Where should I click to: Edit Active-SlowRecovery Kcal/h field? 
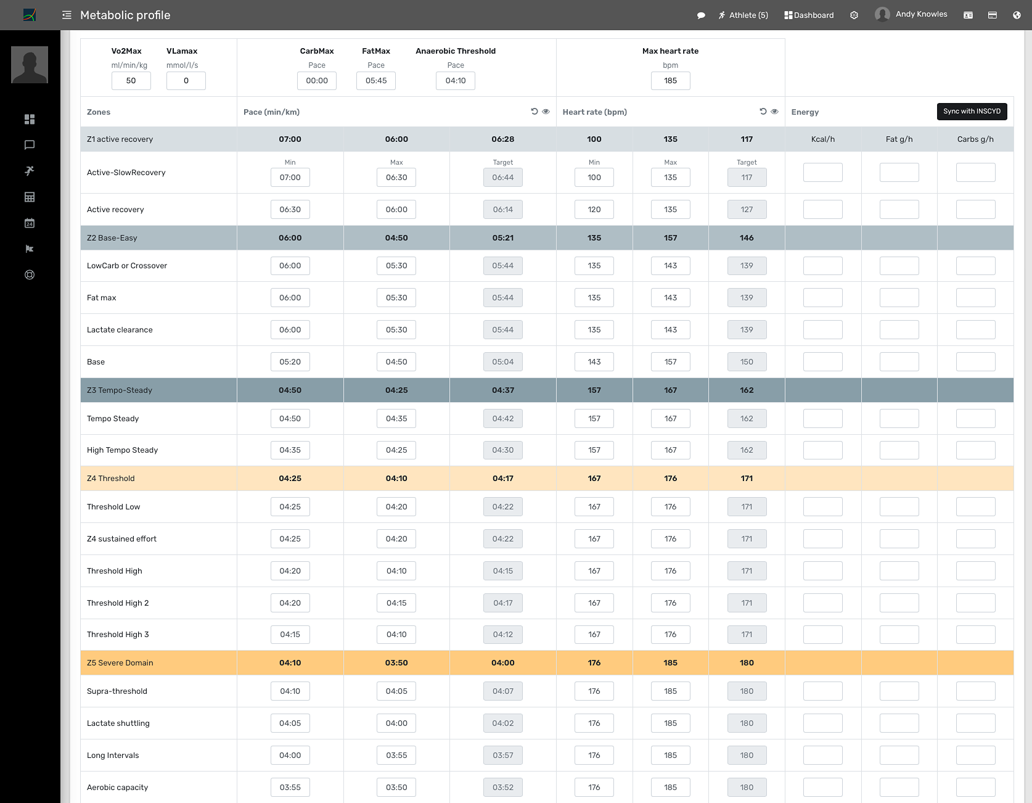click(823, 173)
